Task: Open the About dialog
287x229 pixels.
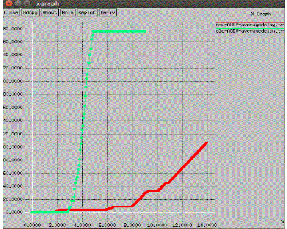Action: 50,12
